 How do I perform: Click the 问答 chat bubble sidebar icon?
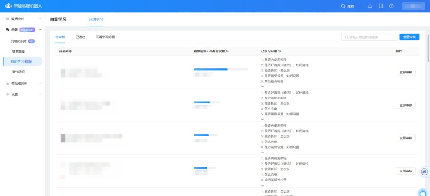[8, 29]
